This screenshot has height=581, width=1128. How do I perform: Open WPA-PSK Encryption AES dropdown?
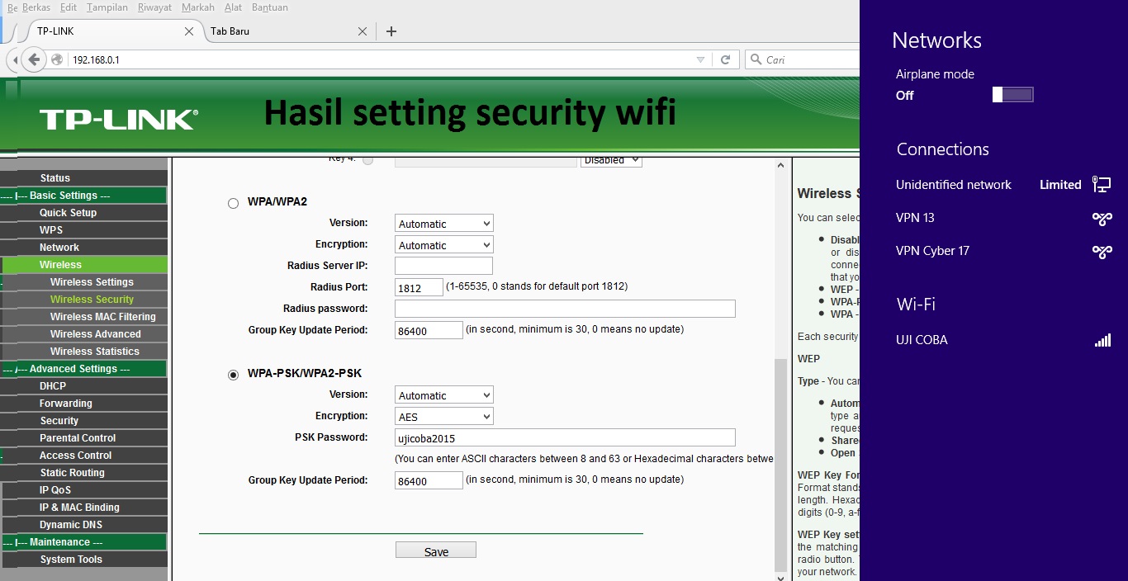point(443,417)
